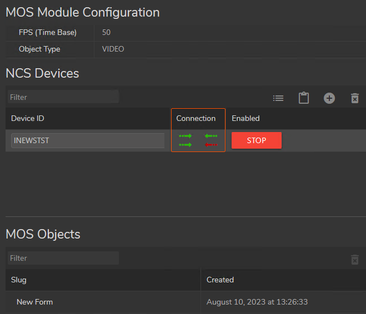Viewport: 366px width, 314px height.
Task: Click the Enabled column header
Action: click(245, 118)
